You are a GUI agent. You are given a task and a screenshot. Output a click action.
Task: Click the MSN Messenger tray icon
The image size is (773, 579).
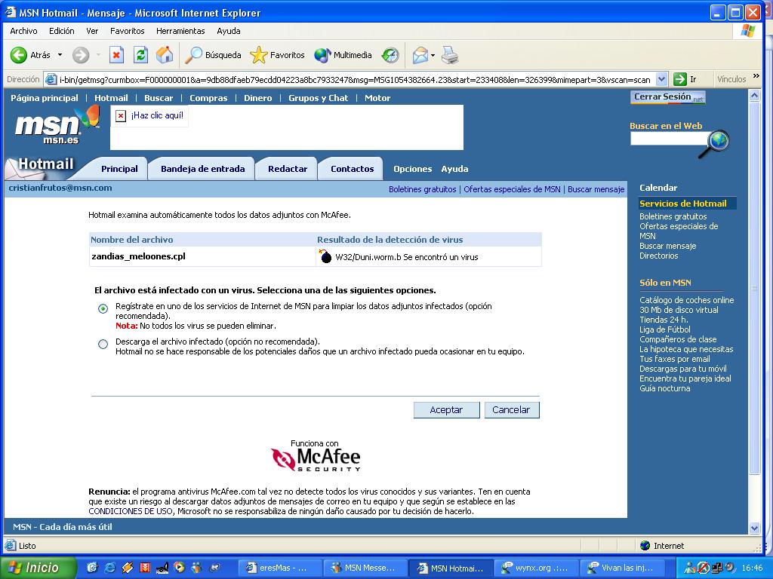690,568
